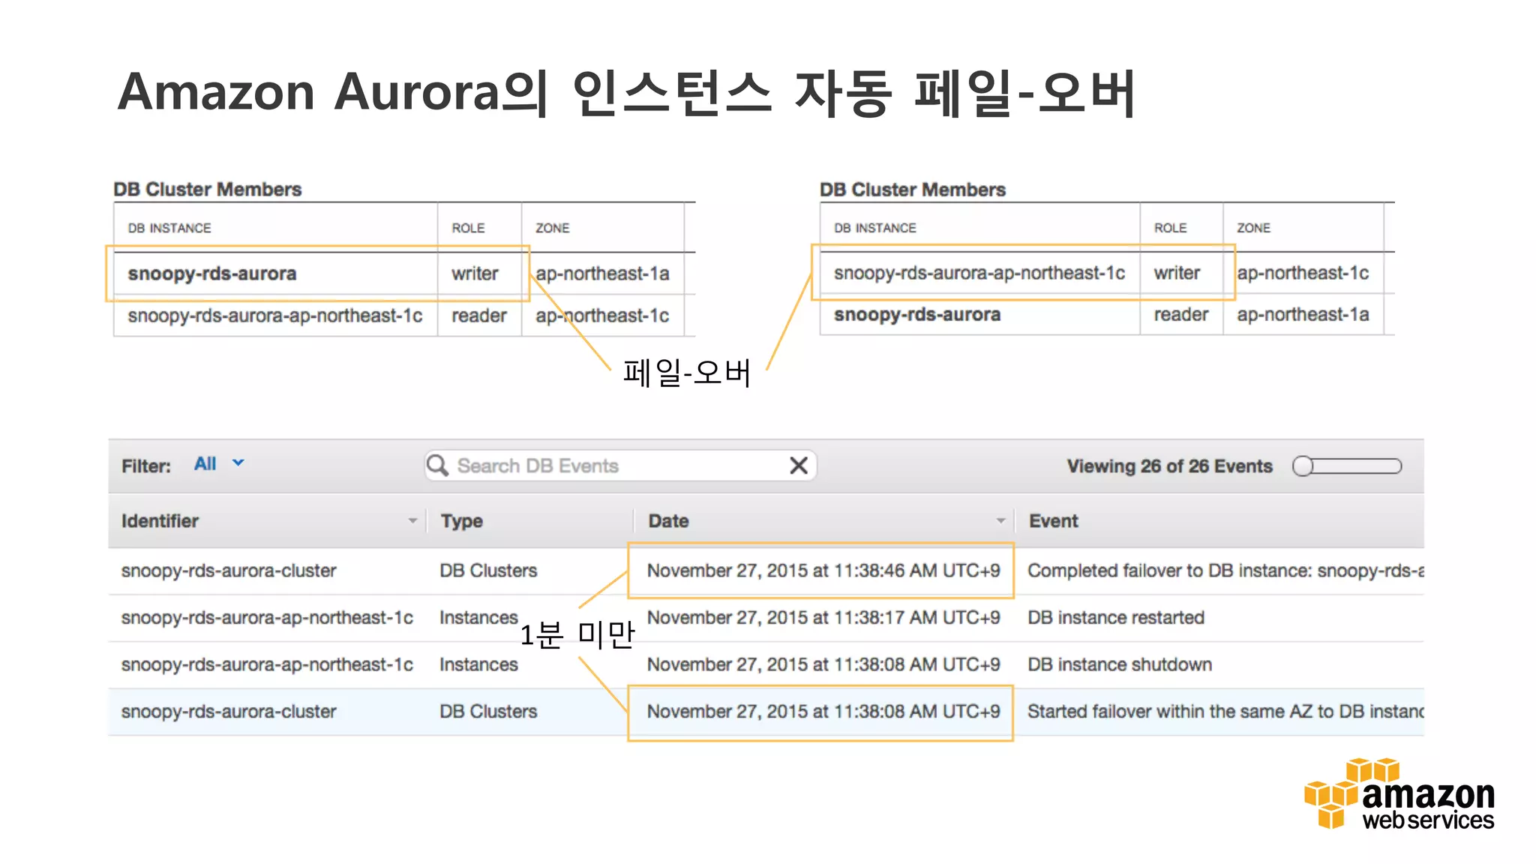
Task: Click DB INSTANCE header in left table
Action: [169, 228]
